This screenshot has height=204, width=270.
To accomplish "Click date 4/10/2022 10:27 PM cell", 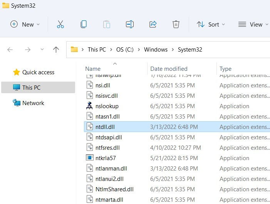I will click(x=176, y=148).
